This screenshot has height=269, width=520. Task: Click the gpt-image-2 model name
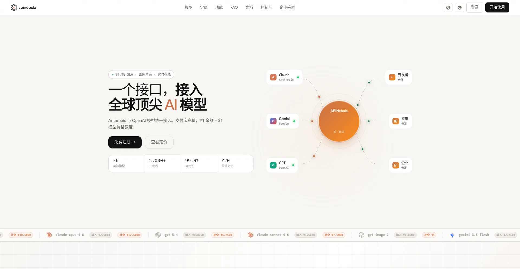(378, 235)
